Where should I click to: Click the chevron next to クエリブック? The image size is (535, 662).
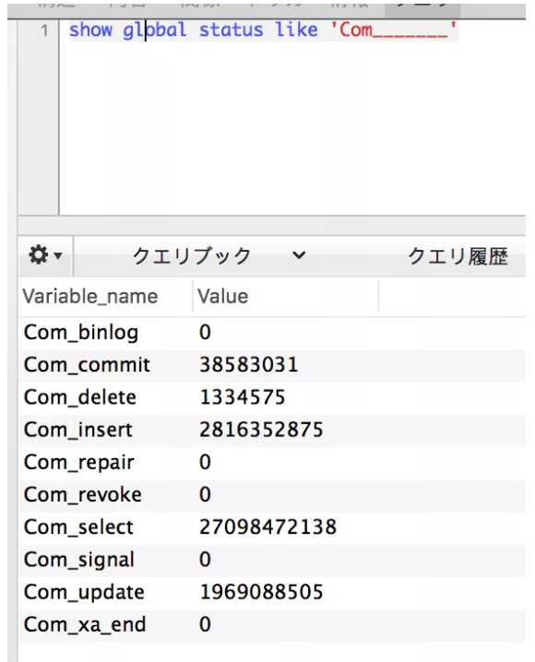tap(299, 255)
